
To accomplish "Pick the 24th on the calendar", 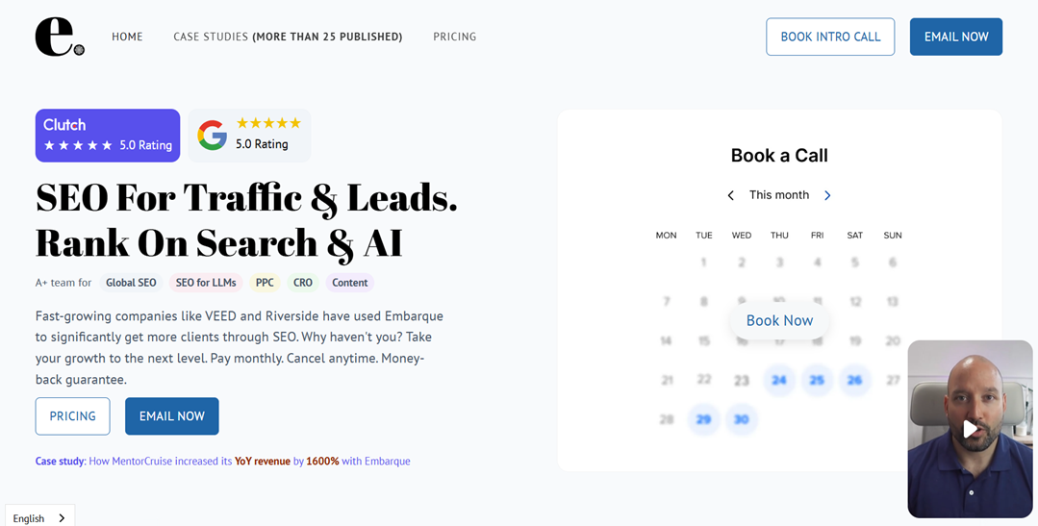I will [x=779, y=380].
